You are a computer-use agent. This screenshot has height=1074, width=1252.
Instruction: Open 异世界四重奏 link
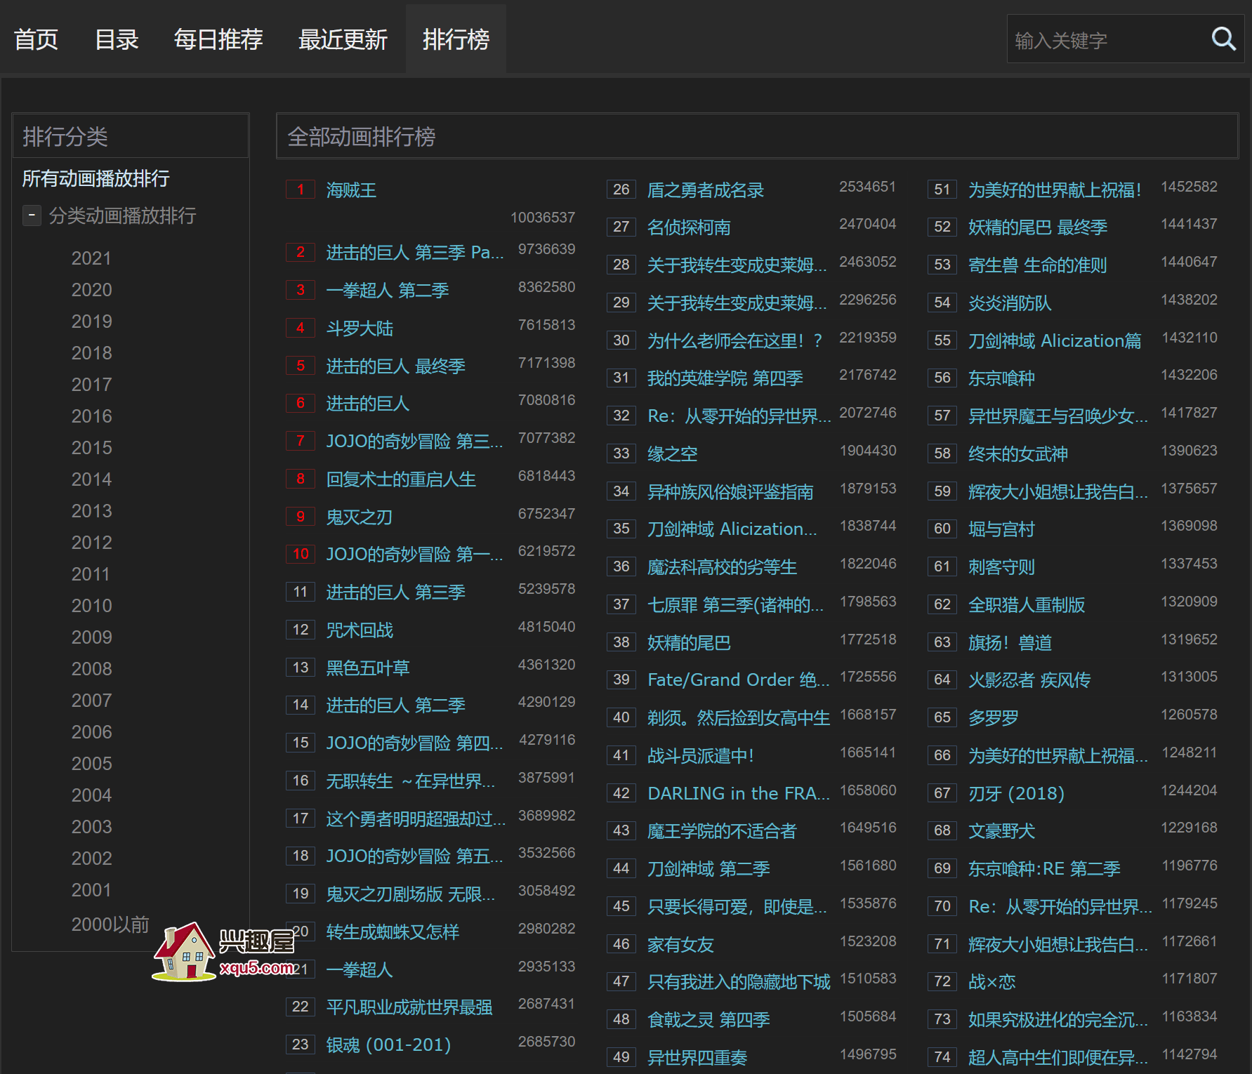pyautogui.click(x=697, y=1058)
